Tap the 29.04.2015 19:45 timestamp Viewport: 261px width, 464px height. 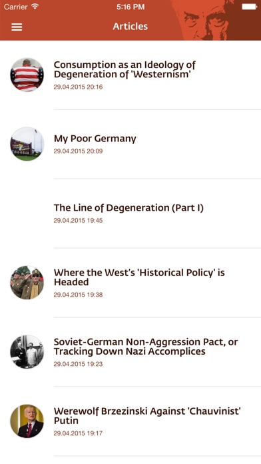[78, 221]
